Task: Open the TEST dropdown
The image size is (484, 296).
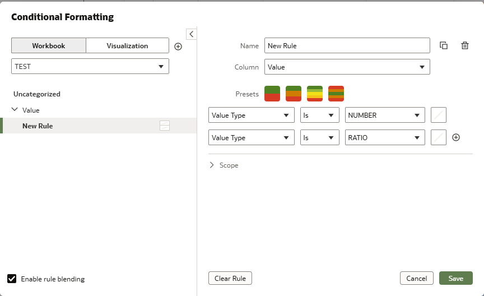Action: (x=90, y=66)
